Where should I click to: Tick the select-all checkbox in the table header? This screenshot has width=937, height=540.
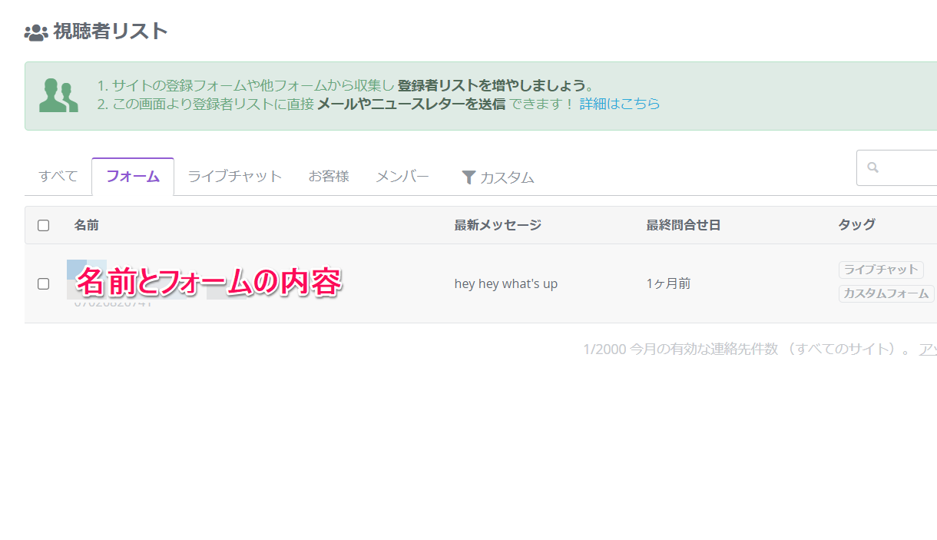tap(44, 225)
